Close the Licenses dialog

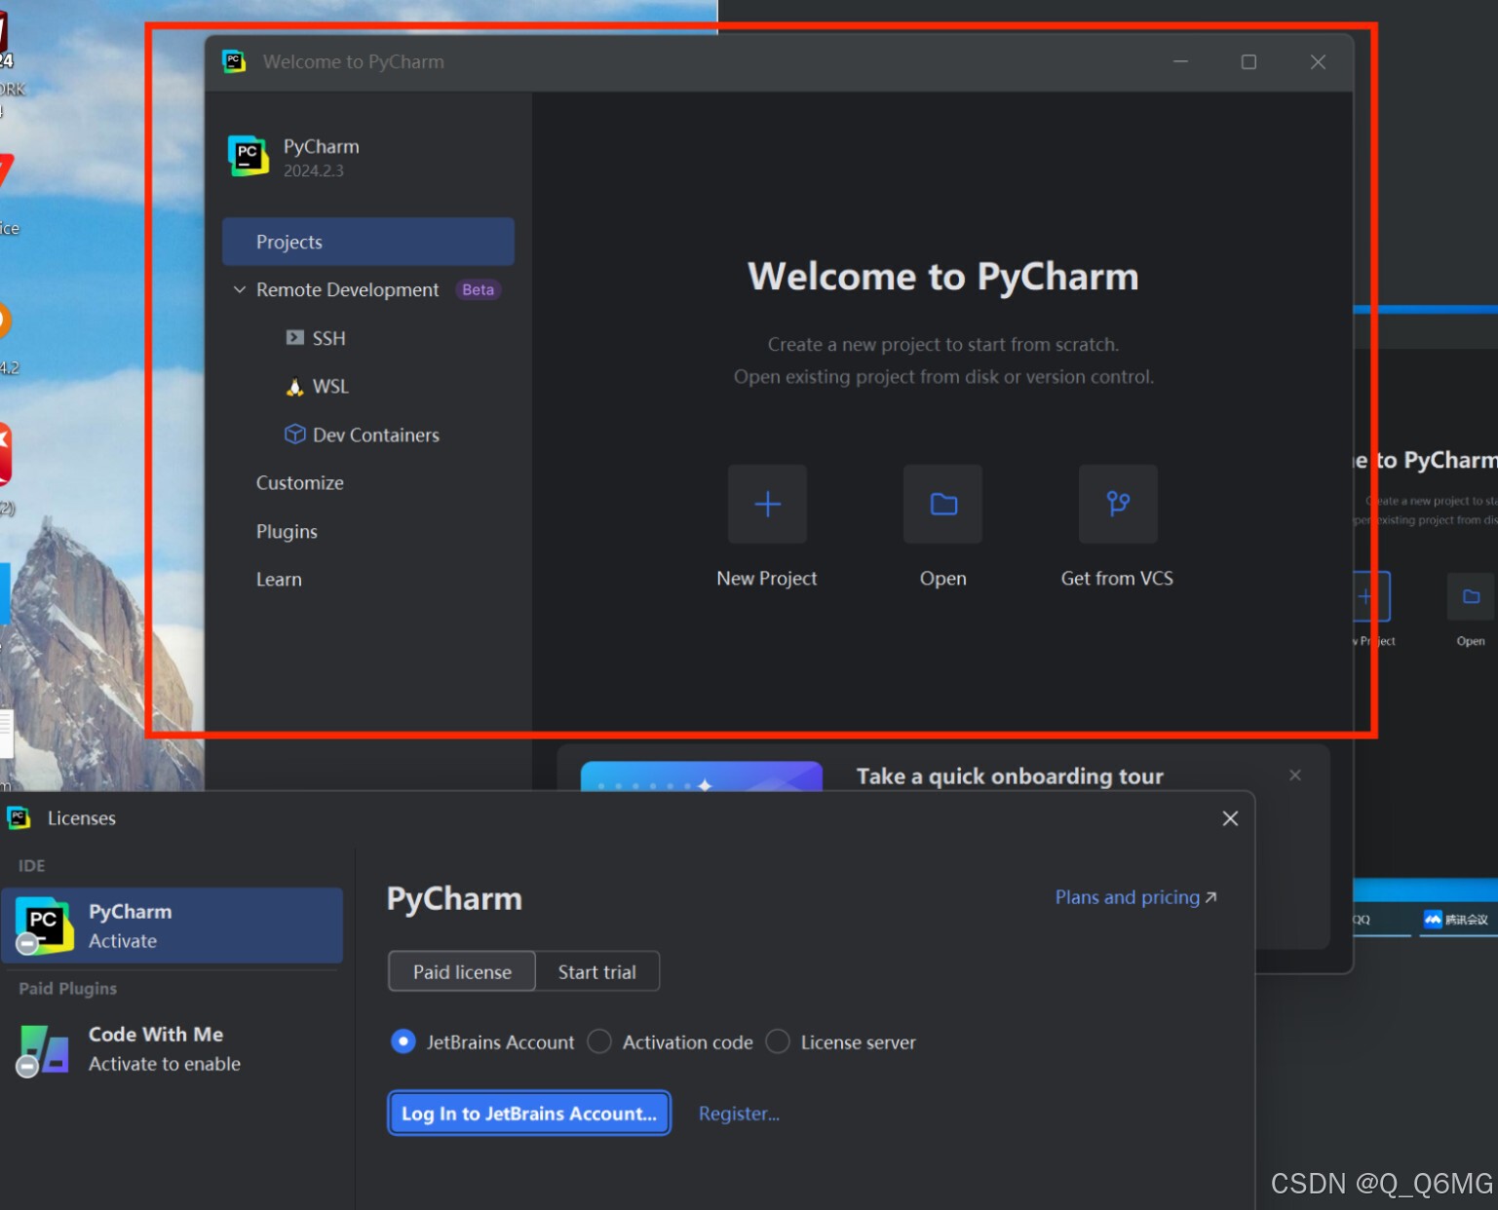click(1230, 818)
